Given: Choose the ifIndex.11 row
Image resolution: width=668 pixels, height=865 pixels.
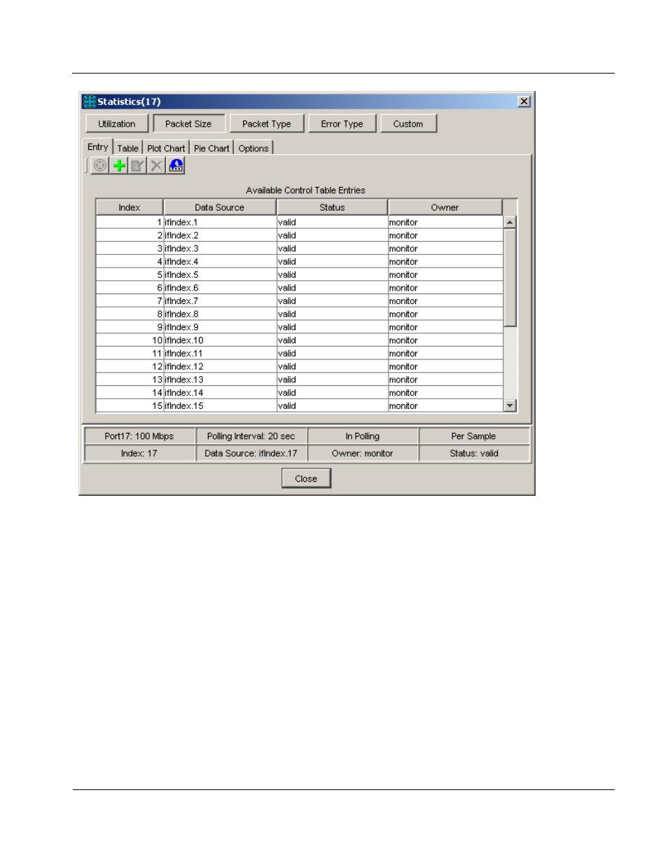Looking at the screenshot, I should (x=300, y=354).
